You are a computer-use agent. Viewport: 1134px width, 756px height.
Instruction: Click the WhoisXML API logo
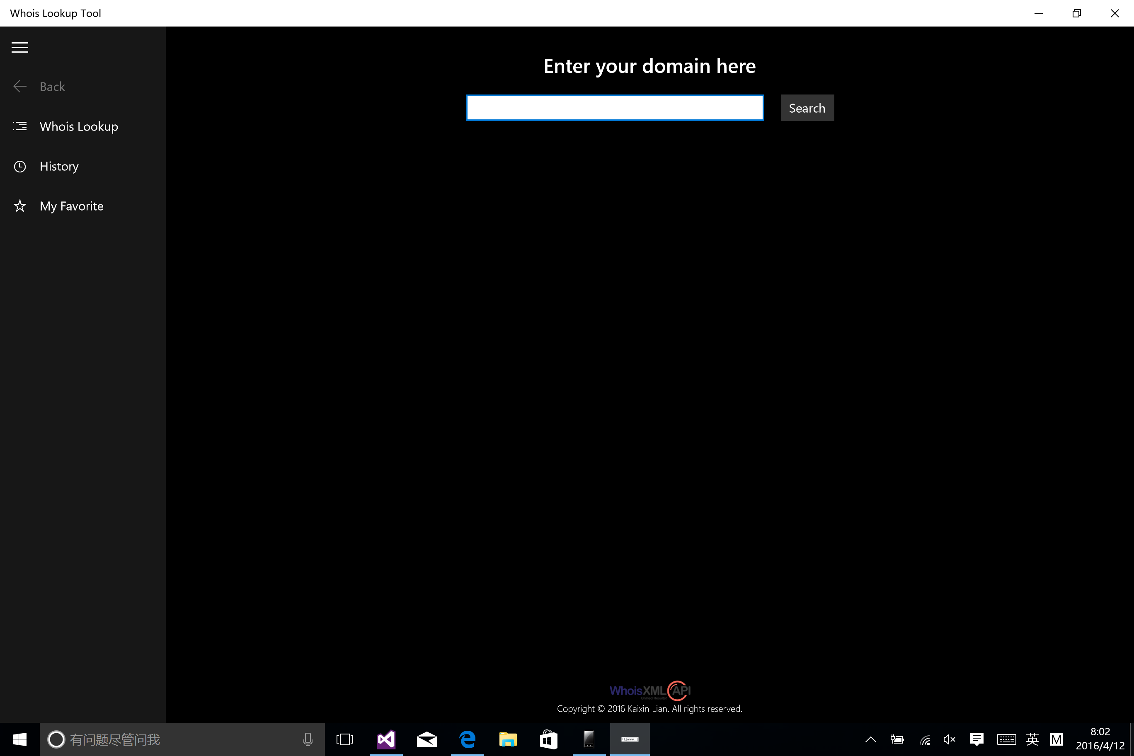pyautogui.click(x=650, y=691)
